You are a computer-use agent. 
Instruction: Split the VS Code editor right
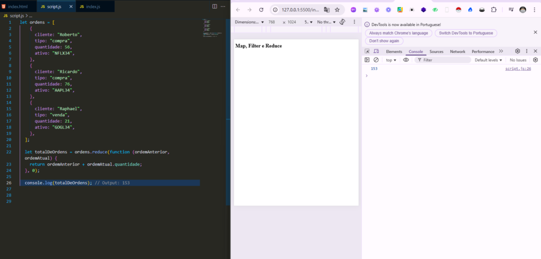[214, 6]
